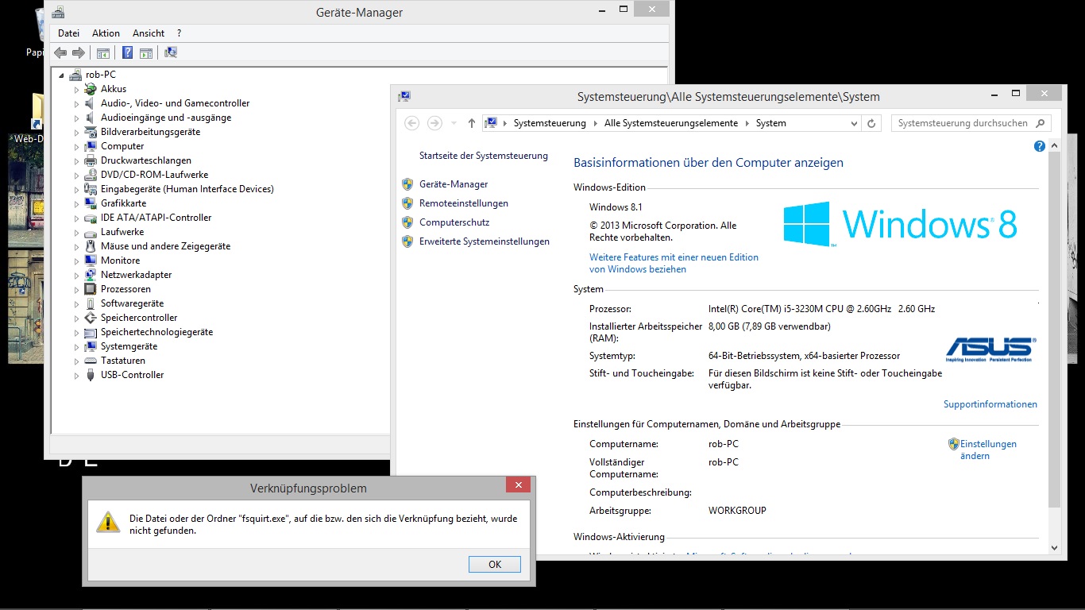Screen dimensions: 1085x610
Task: Open the Geräte-Manager link in System sidebar
Action: tap(454, 184)
